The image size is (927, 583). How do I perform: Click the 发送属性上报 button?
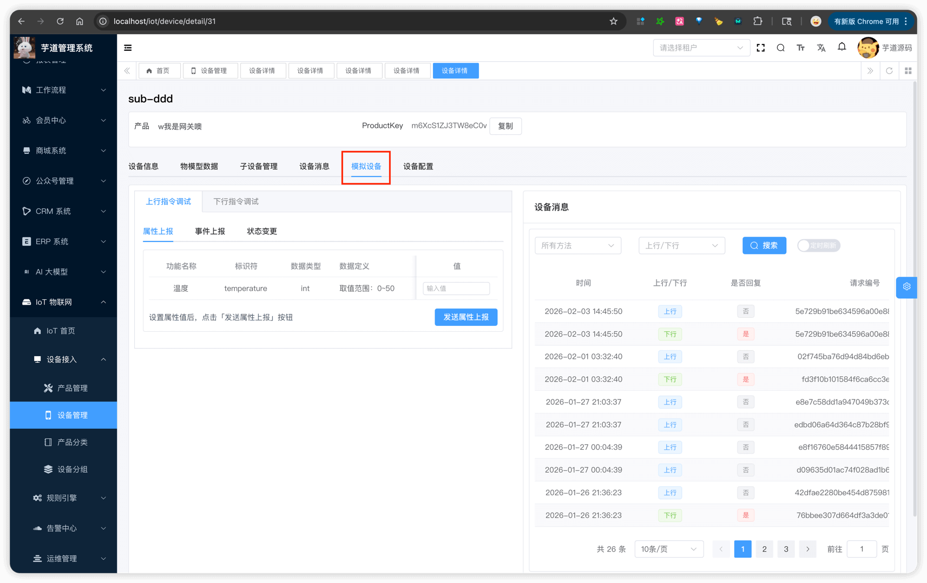pos(465,317)
